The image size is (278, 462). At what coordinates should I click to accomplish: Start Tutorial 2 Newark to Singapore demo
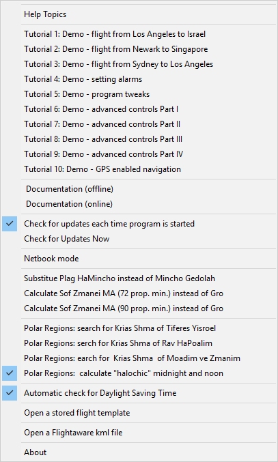coord(139,49)
